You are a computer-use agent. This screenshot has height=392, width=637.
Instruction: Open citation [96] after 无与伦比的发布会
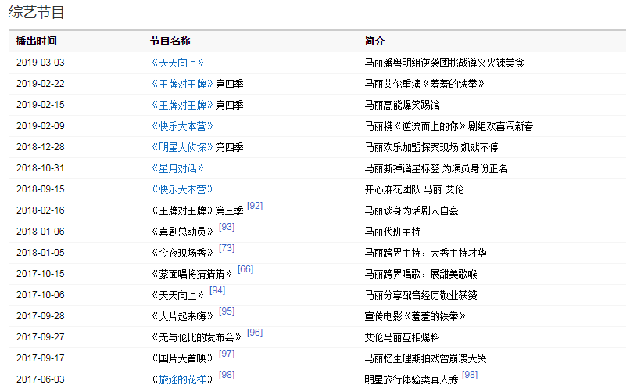255,333
